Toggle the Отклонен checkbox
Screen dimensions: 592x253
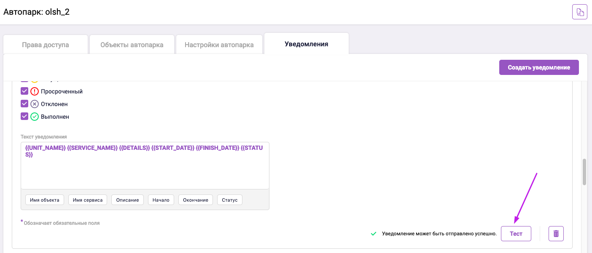click(24, 104)
